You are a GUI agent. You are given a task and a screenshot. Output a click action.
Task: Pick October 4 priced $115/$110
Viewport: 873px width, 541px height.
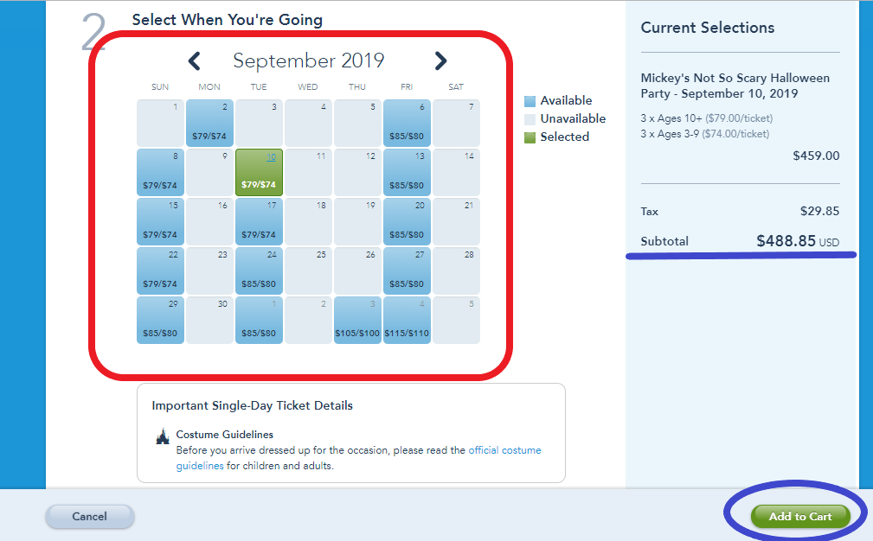pos(407,321)
